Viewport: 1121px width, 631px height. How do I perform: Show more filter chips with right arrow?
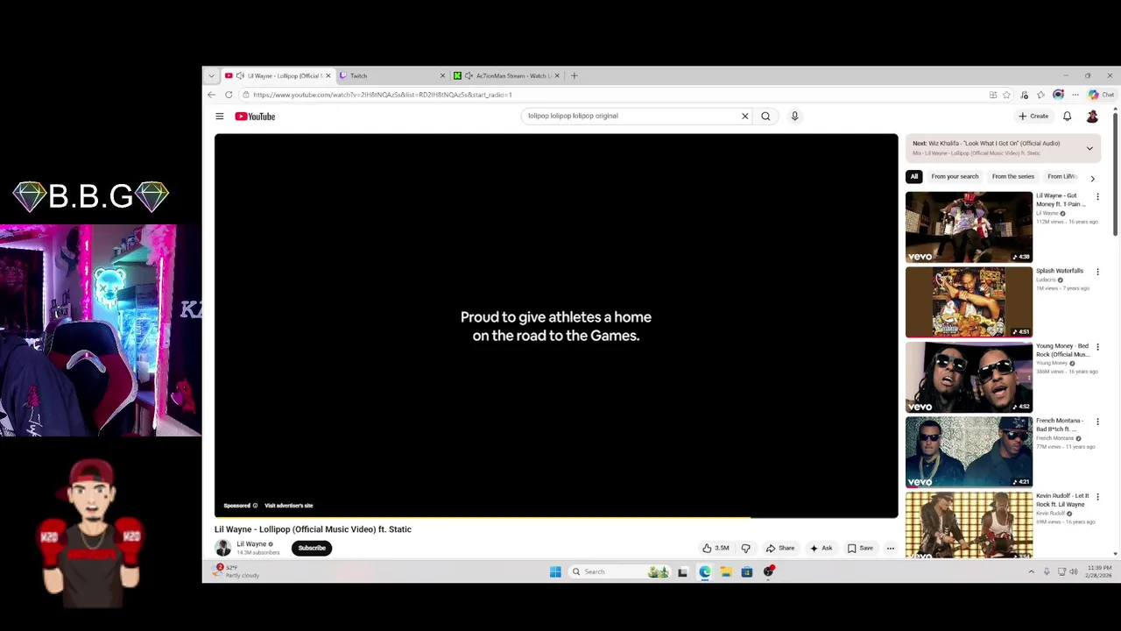pos(1092,178)
